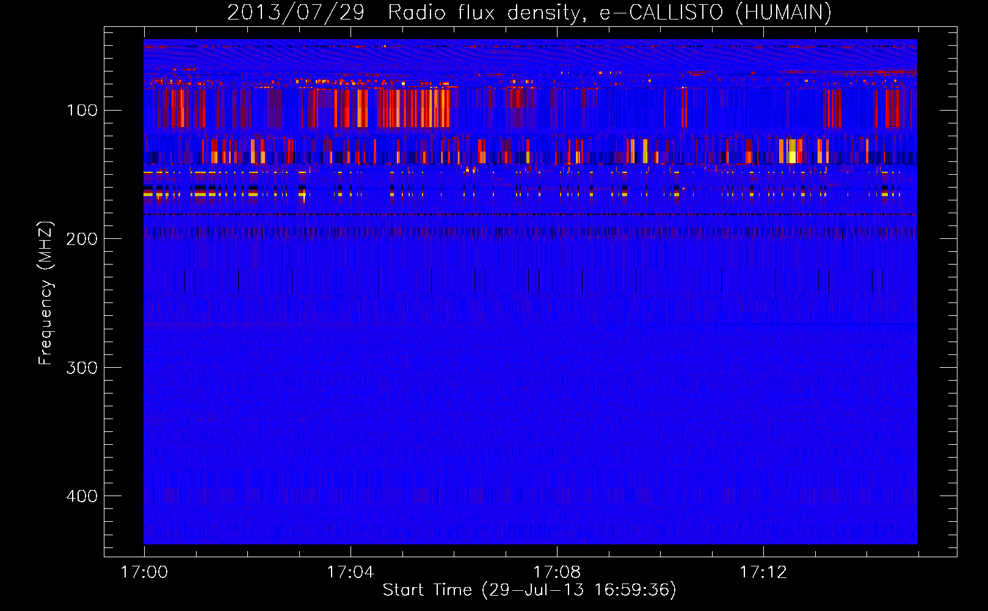
Task: Click the plot title 'Radio flux density, e-CALLISTO (HUMAIN)'
Action: point(609,12)
